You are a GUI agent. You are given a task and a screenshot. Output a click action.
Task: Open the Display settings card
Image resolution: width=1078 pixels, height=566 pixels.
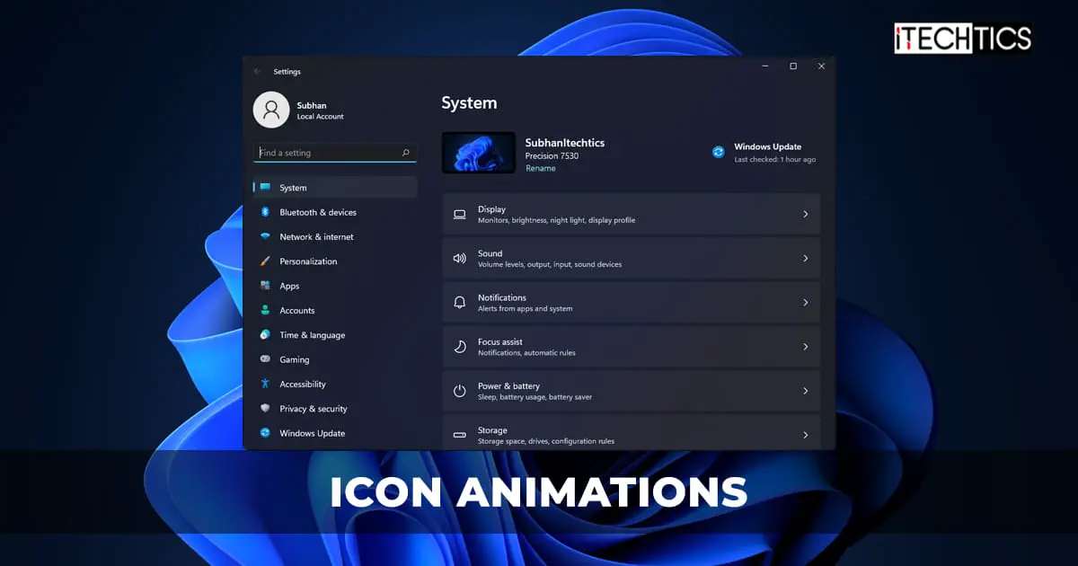(x=631, y=215)
